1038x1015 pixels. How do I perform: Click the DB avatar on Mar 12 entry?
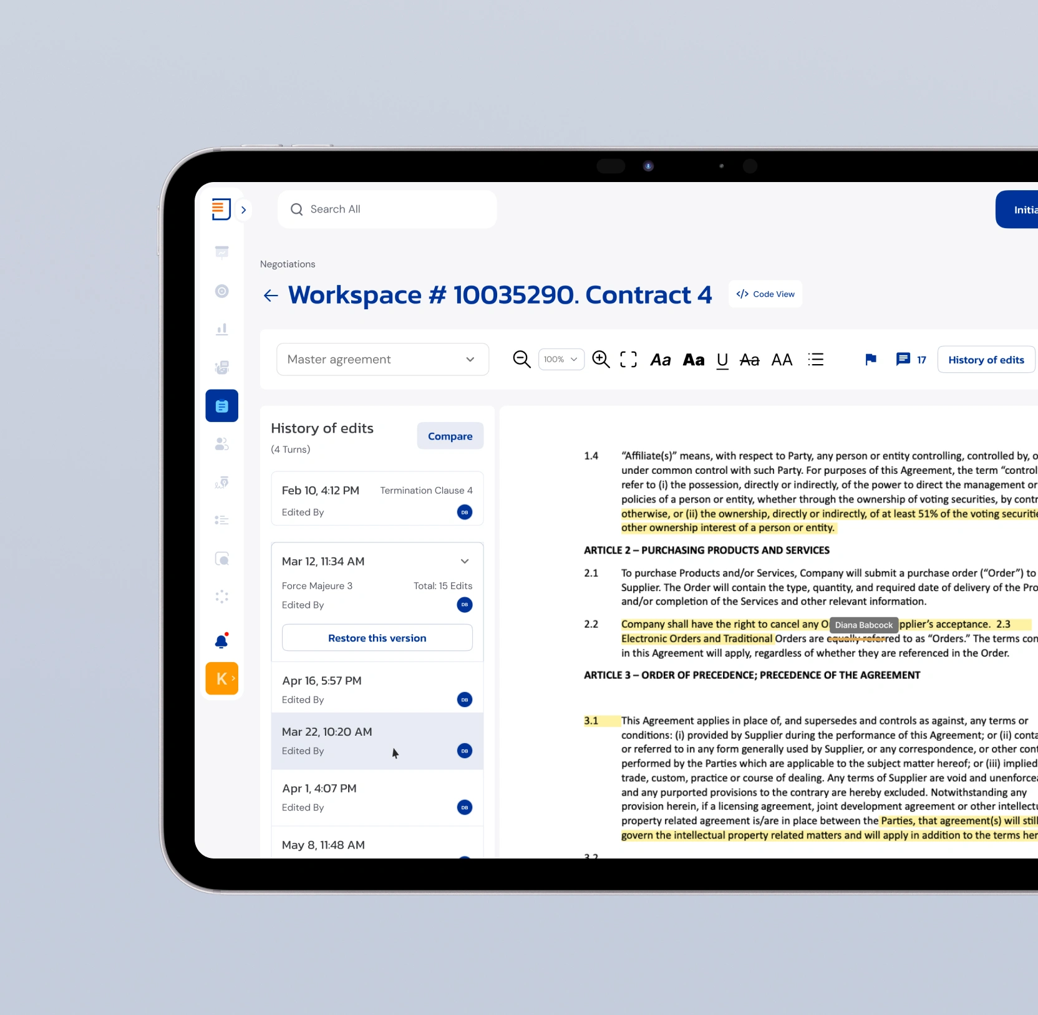click(x=465, y=605)
